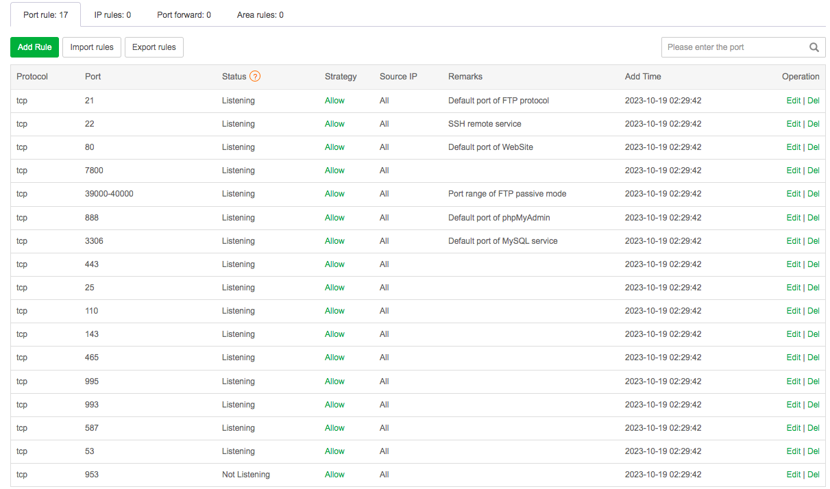Switch to the IP rules tab
The height and width of the screenshot is (489, 830).
[x=112, y=14]
